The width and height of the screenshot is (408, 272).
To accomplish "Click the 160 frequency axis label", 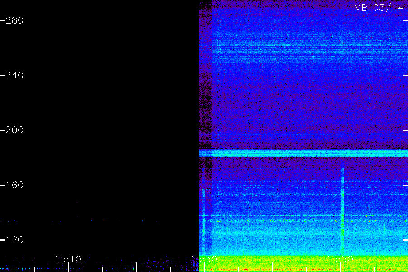I will [x=15, y=185].
